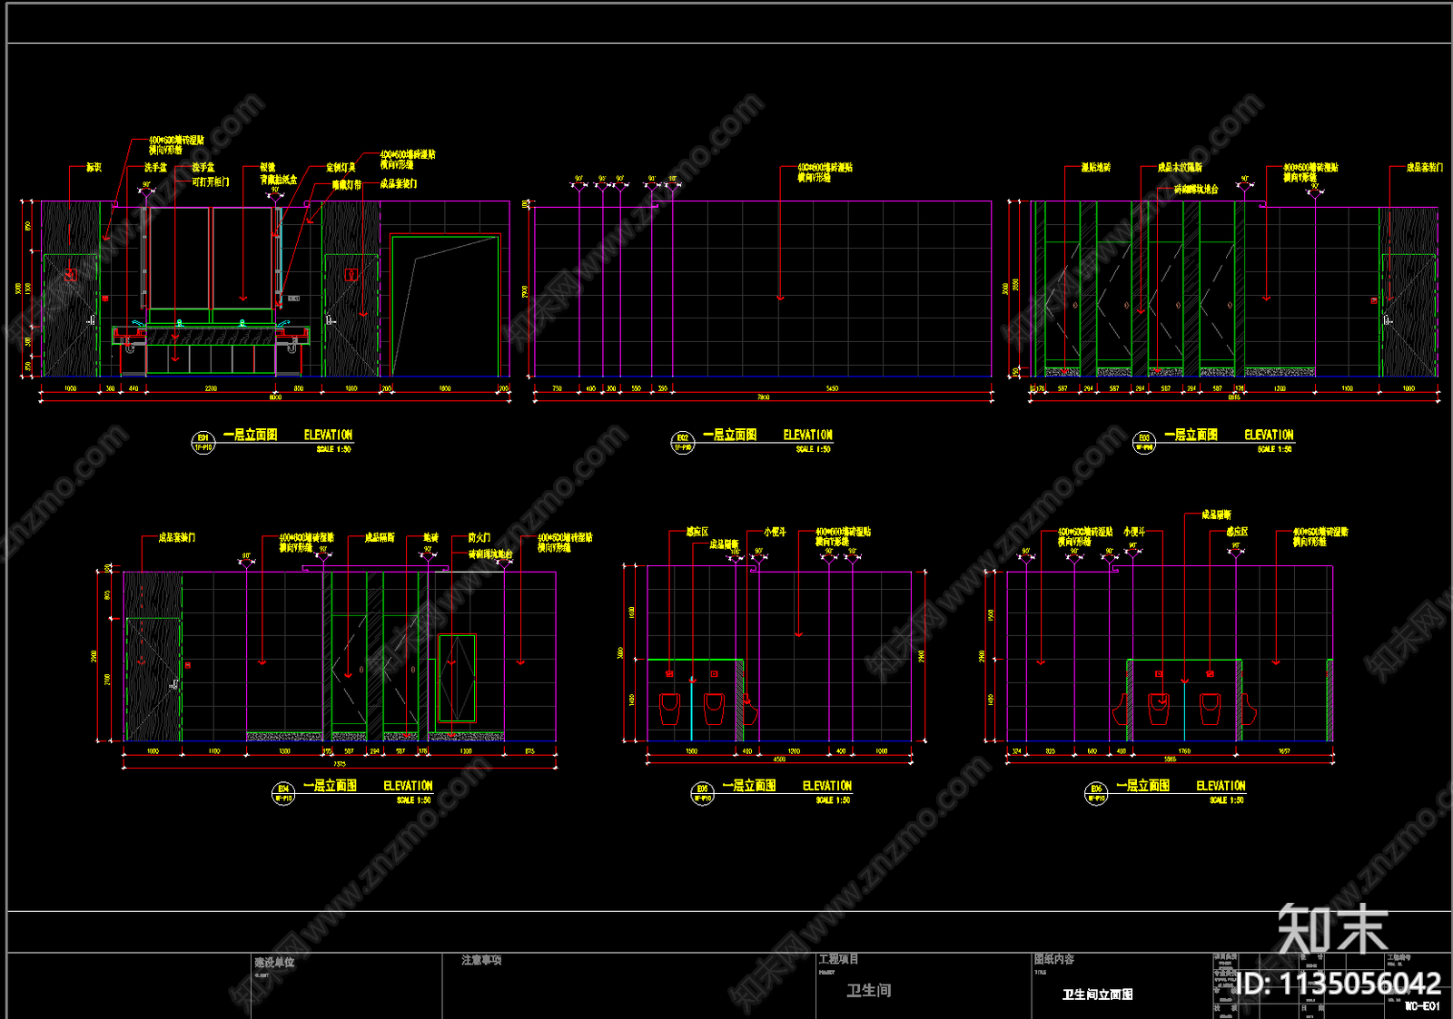Select the 4500 overall dimension in E05

[x=779, y=759]
